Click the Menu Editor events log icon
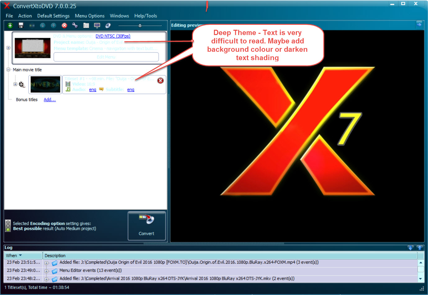The height and width of the screenshot is (295, 428). [55, 271]
